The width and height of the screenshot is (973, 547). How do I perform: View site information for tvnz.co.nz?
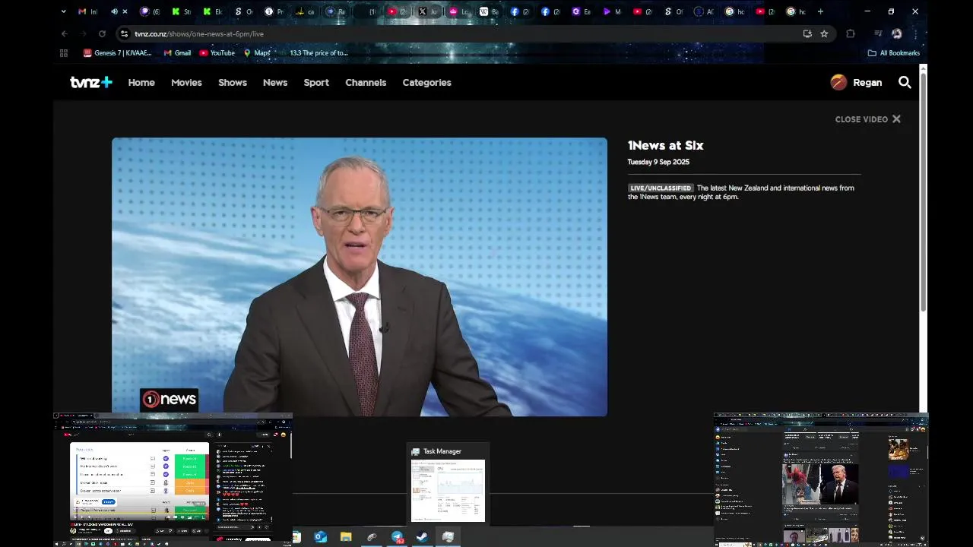point(124,33)
